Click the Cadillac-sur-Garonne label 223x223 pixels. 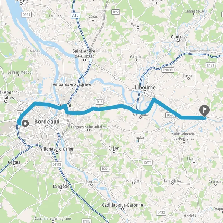pyautogui.click(x=122, y=205)
